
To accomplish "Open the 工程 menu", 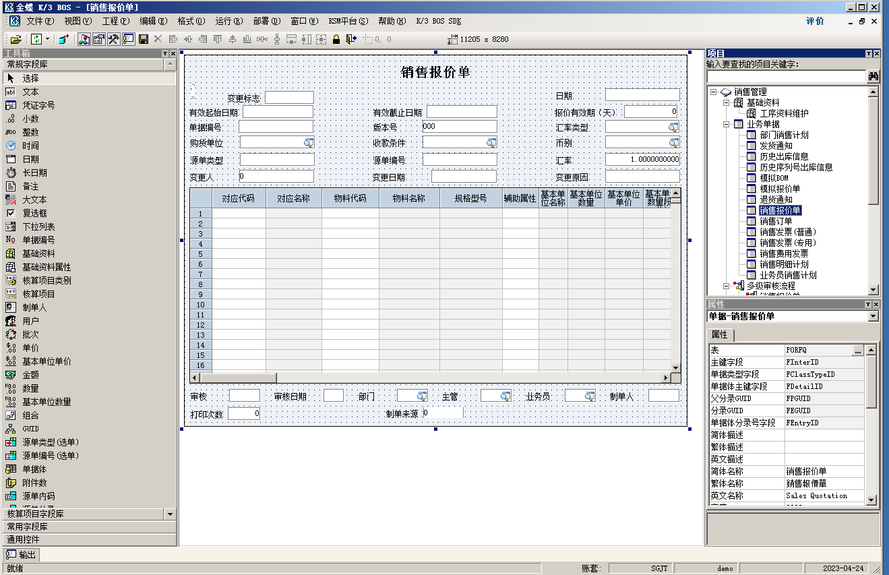I will (115, 21).
